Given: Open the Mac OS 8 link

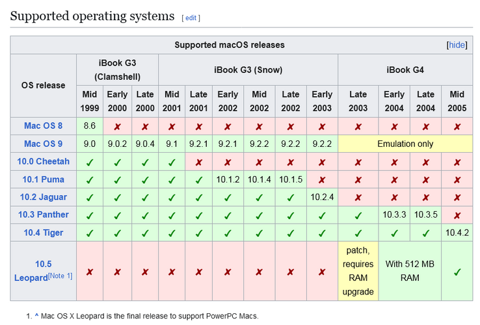Looking at the screenshot, I should (43, 126).
